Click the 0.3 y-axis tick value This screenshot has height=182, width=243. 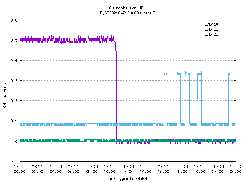click(14, 81)
